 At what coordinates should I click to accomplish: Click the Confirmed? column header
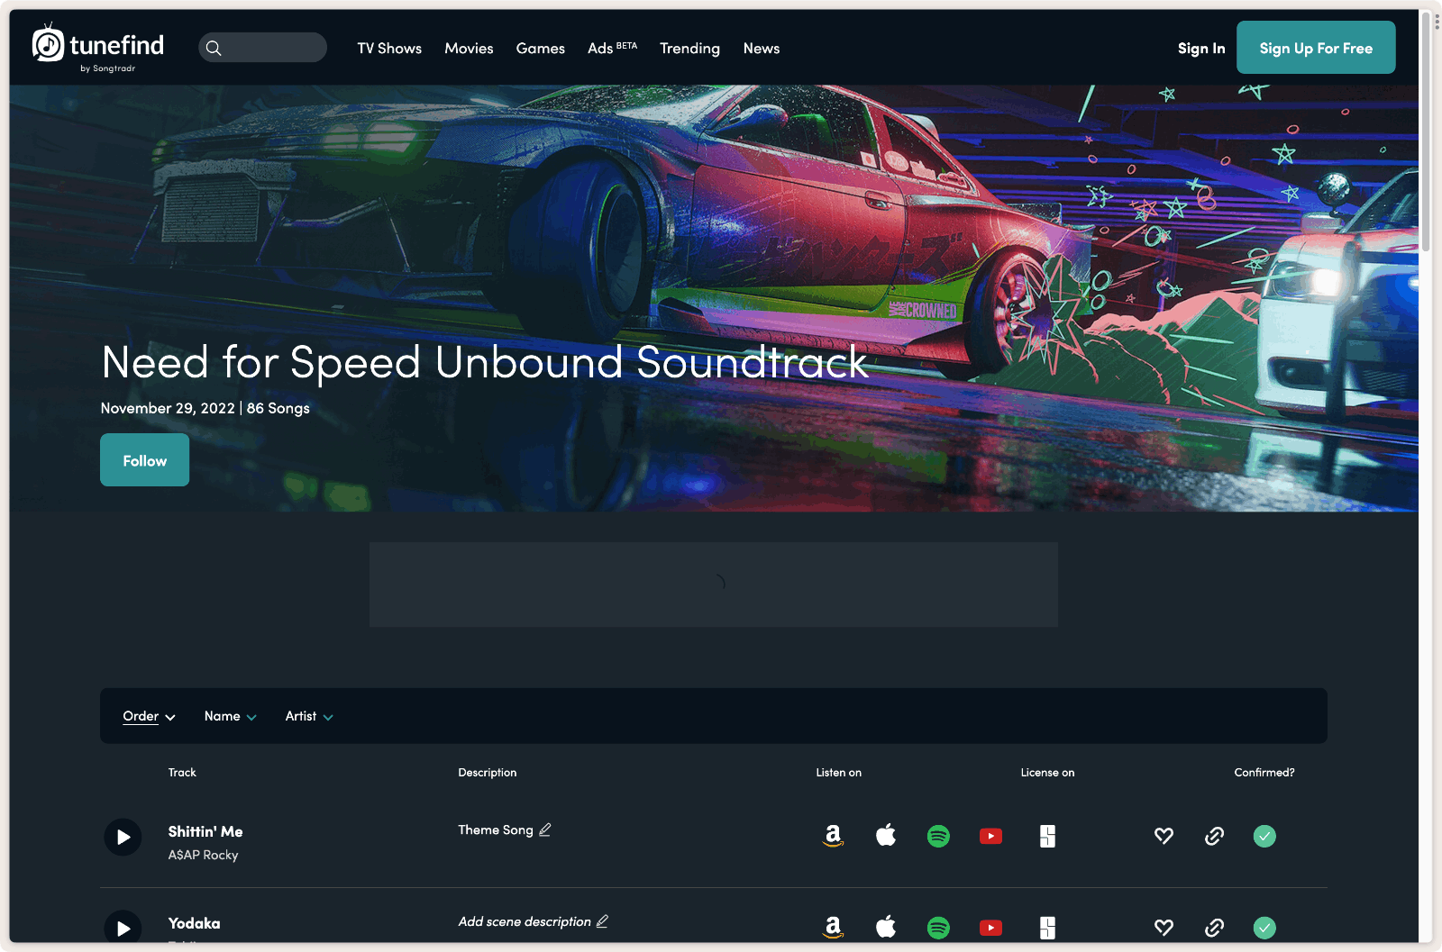pyautogui.click(x=1264, y=773)
